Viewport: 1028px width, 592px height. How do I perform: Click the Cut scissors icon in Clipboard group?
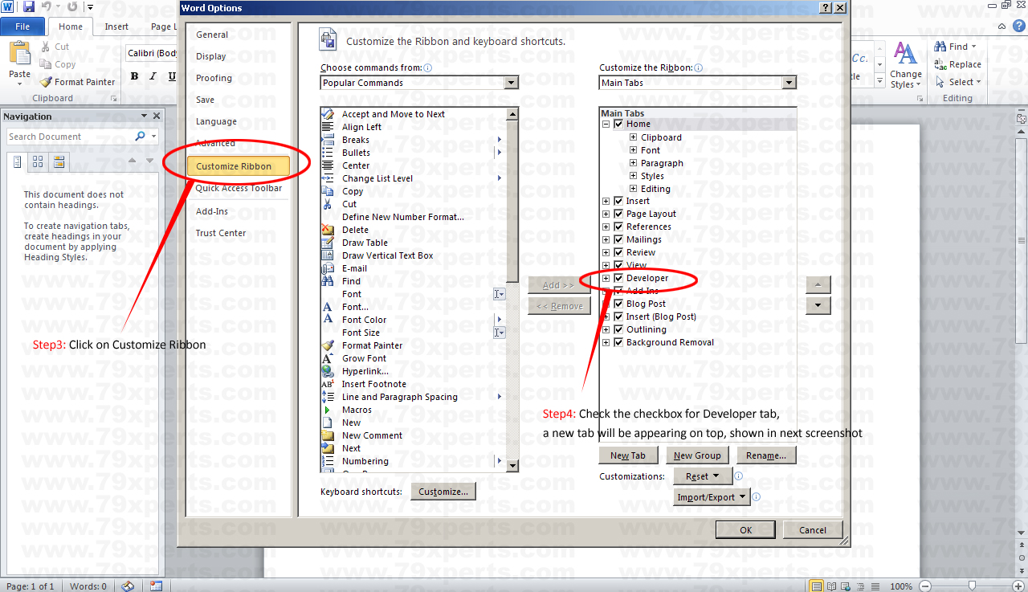click(45, 47)
